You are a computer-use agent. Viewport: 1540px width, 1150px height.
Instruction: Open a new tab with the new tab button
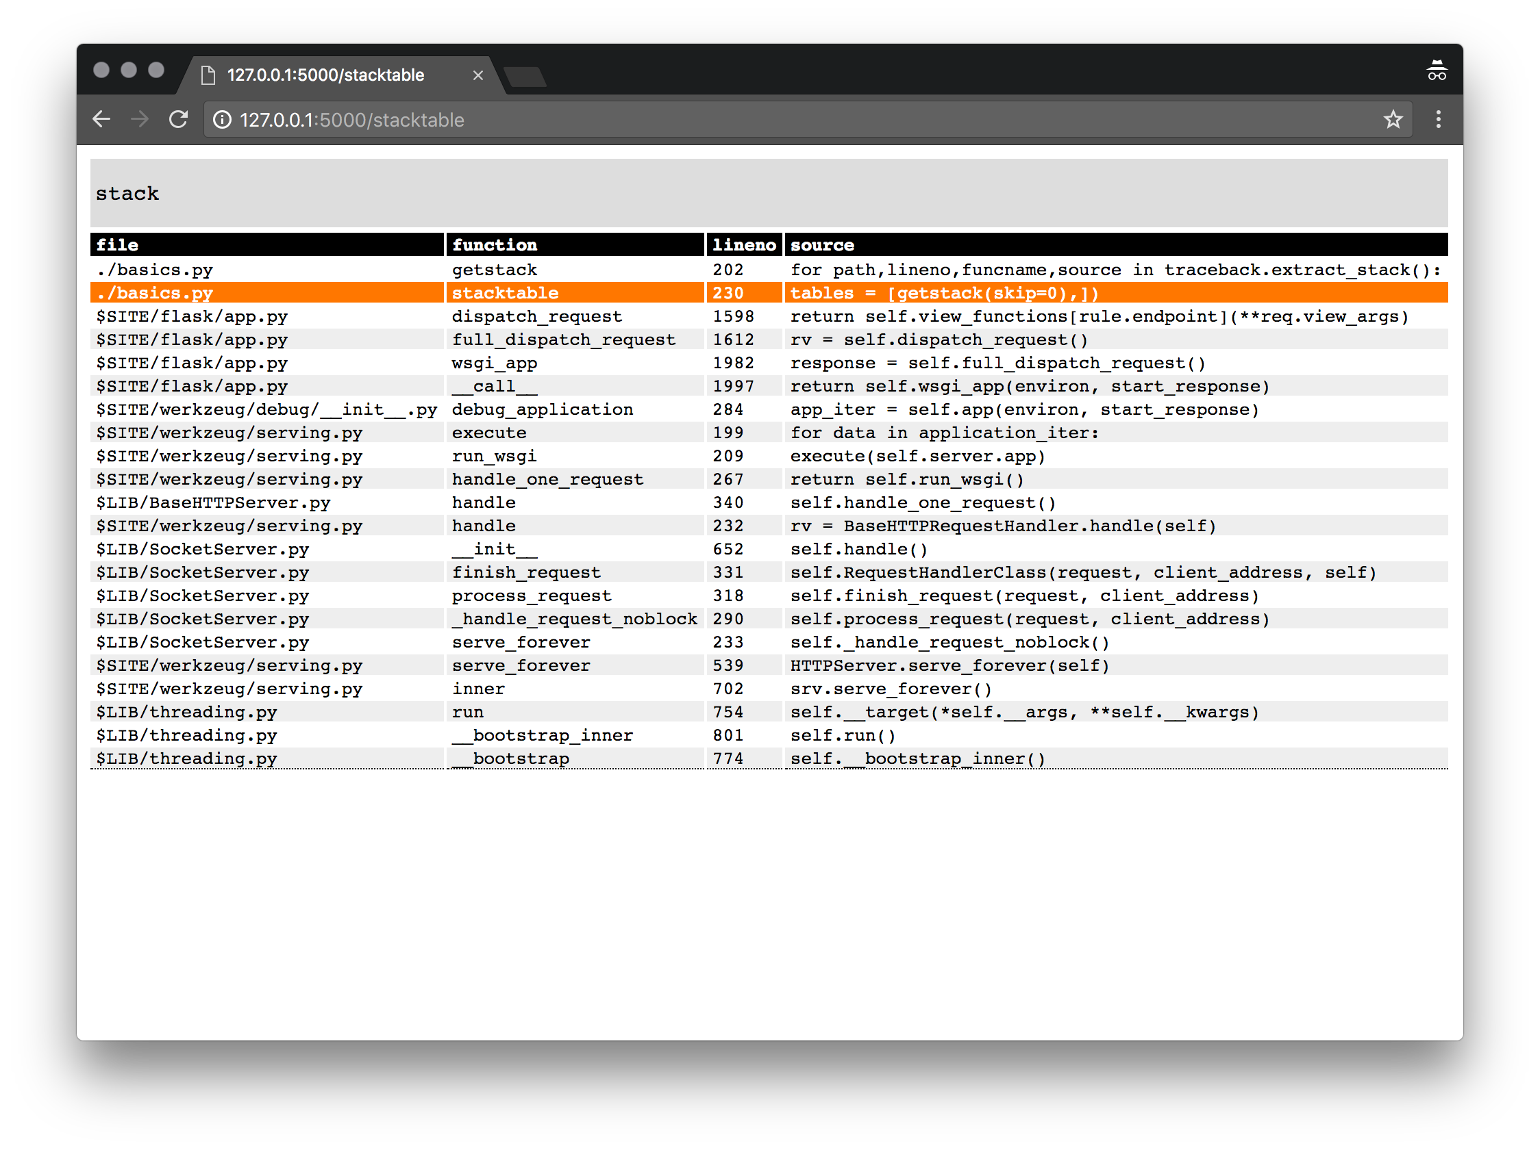tap(525, 77)
